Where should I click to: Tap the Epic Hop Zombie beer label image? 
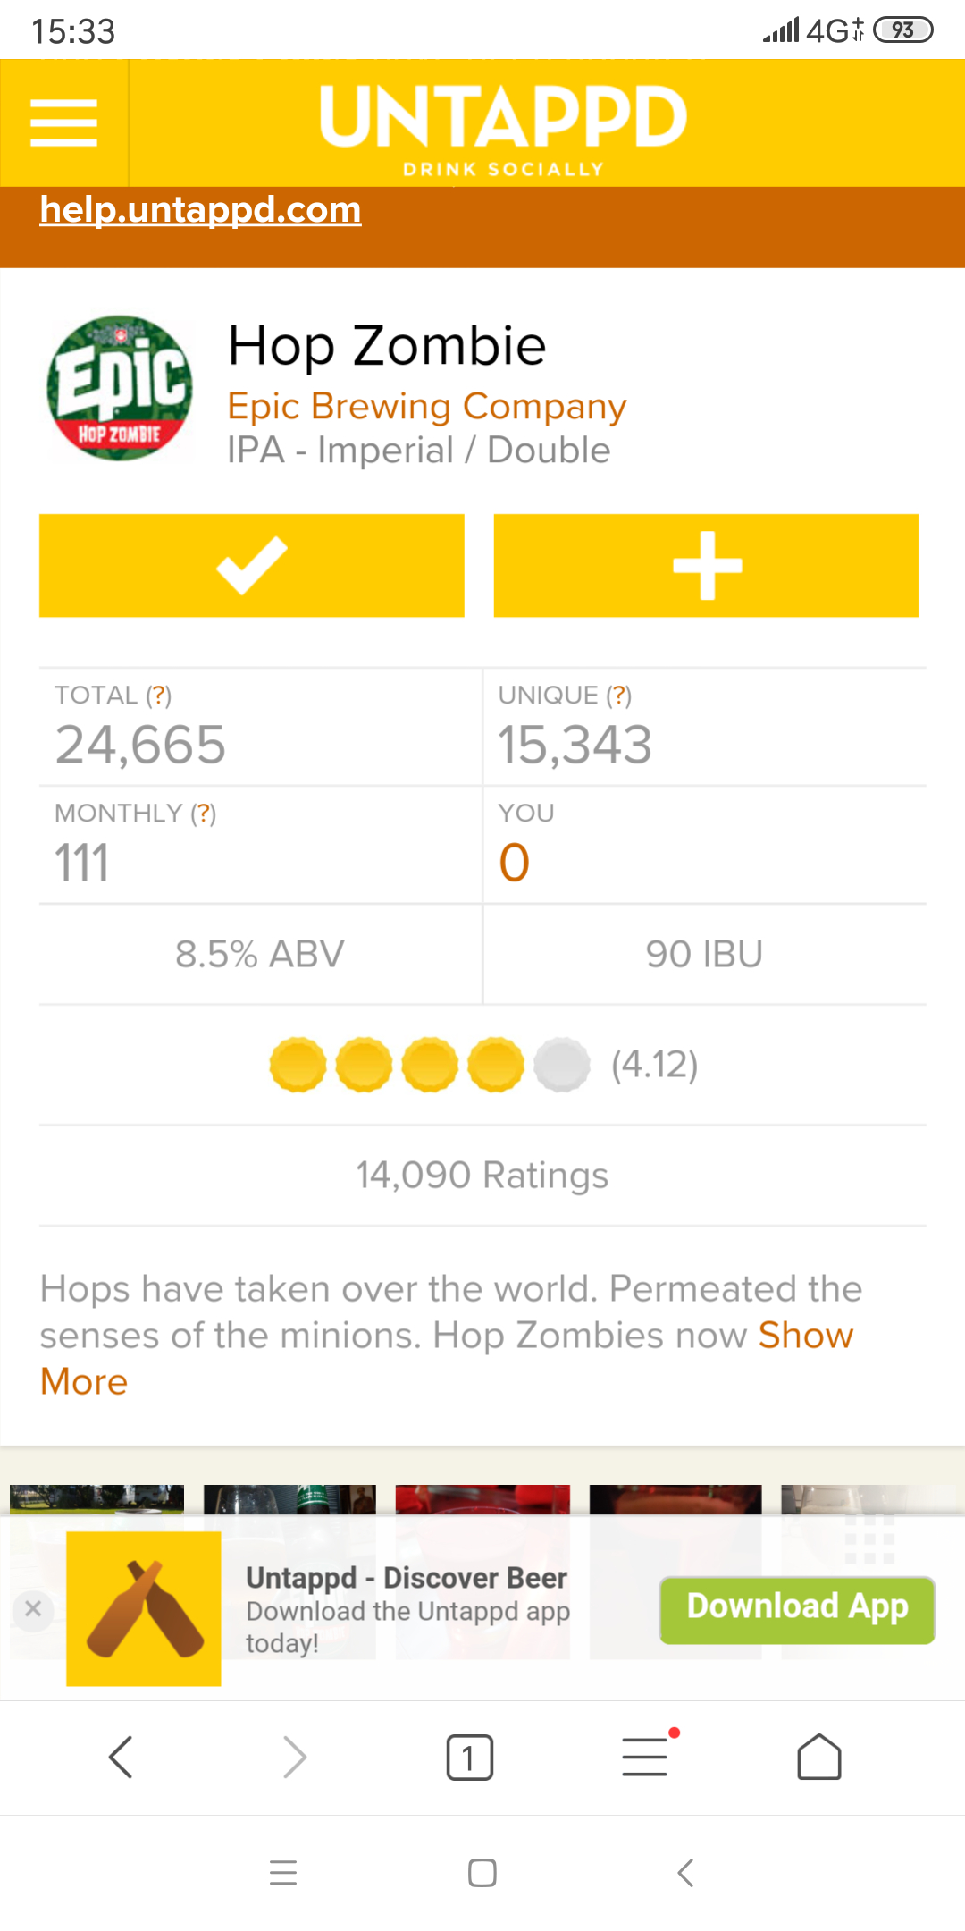[120, 388]
